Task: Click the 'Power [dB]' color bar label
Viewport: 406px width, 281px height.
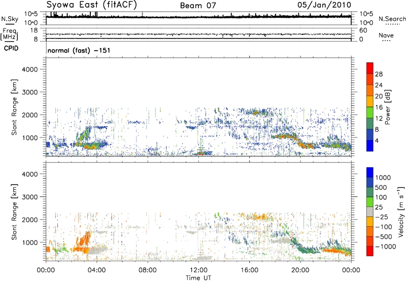Action: pyautogui.click(x=387, y=107)
